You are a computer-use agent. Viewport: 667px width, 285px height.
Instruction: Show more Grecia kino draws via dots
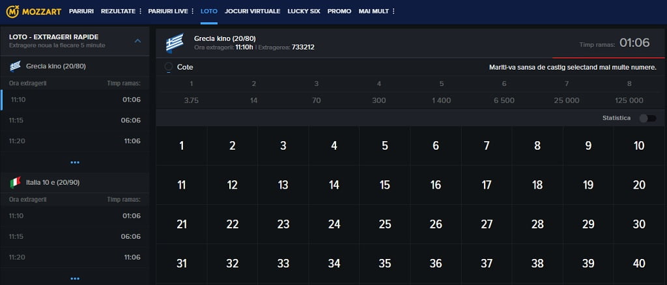click(x=75, y=162)
